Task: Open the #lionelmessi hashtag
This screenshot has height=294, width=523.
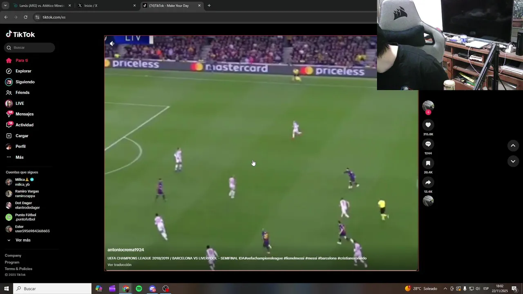Action: tap(294, 258)
